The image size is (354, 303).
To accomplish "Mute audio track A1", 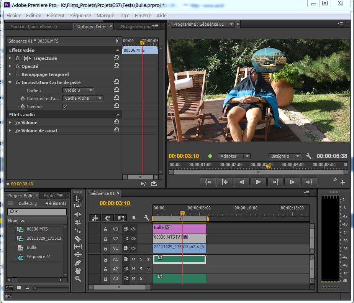I will click(x=133, y=259).
